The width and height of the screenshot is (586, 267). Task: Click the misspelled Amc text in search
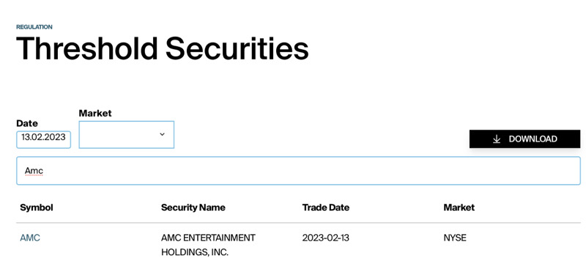tap(34, 171)
